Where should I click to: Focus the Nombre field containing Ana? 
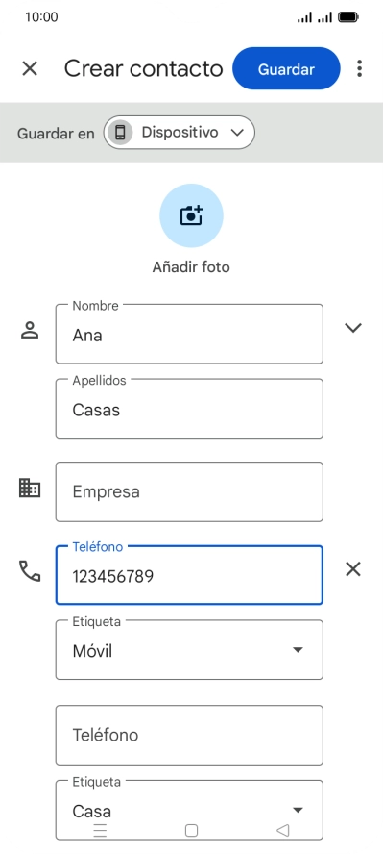coord(189,334)
